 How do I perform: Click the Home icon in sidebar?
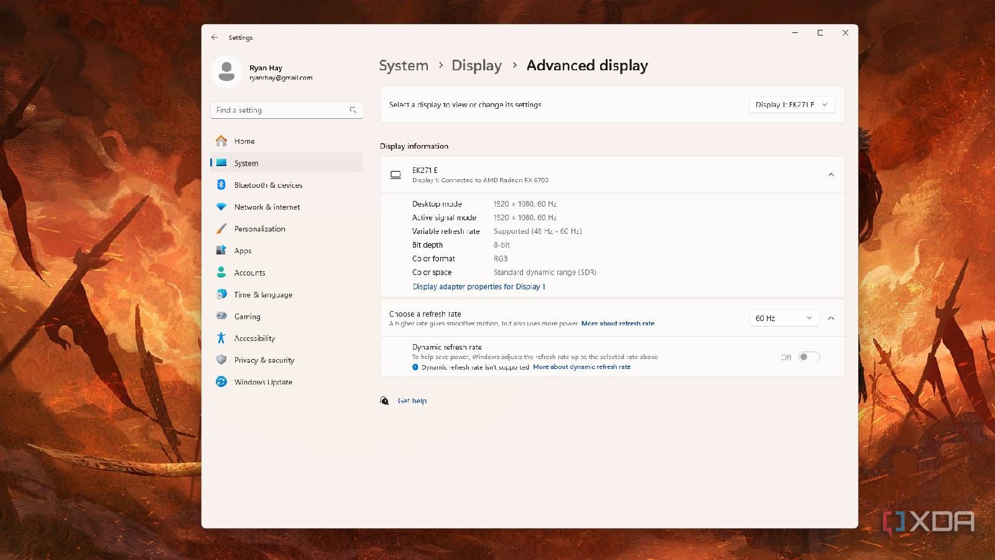click(221, 141)
